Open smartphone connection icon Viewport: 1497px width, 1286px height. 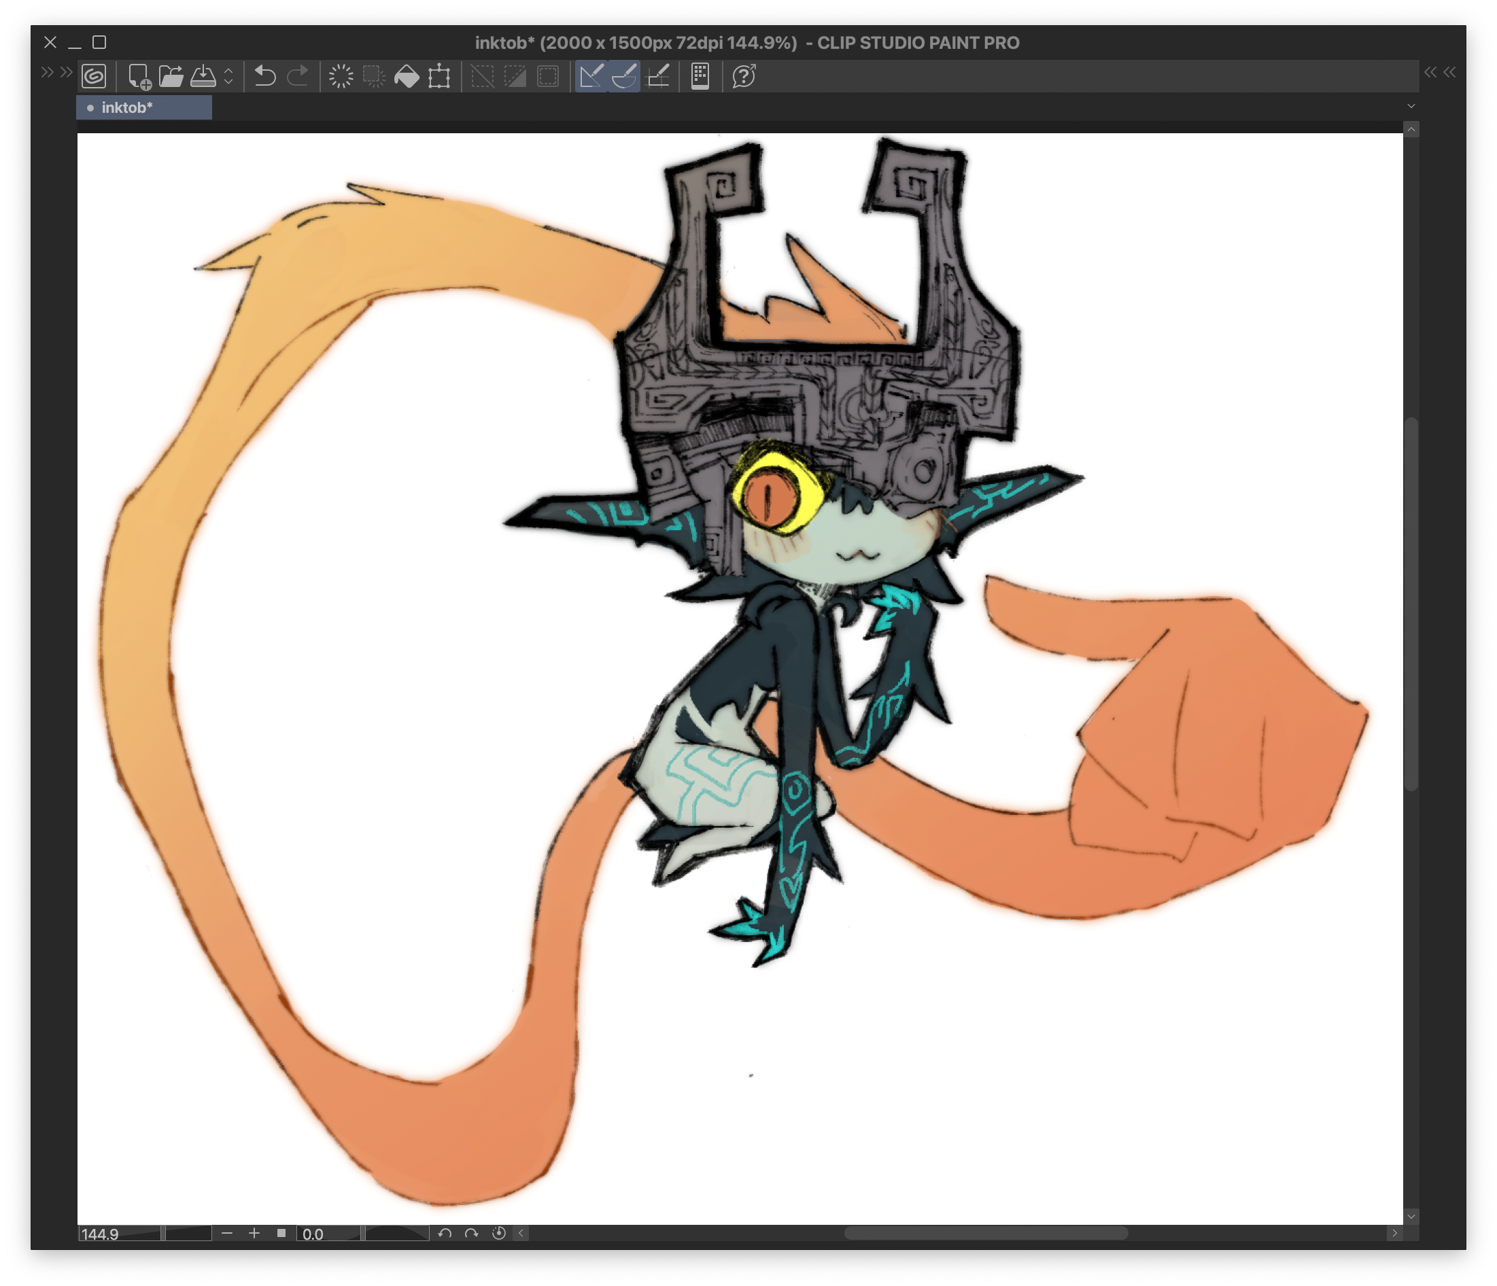pos(700,76)
